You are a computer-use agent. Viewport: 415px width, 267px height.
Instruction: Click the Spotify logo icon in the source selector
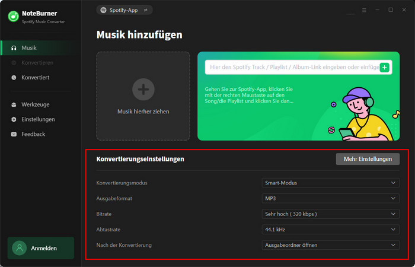pyautogui.click(x=104, y=10)
